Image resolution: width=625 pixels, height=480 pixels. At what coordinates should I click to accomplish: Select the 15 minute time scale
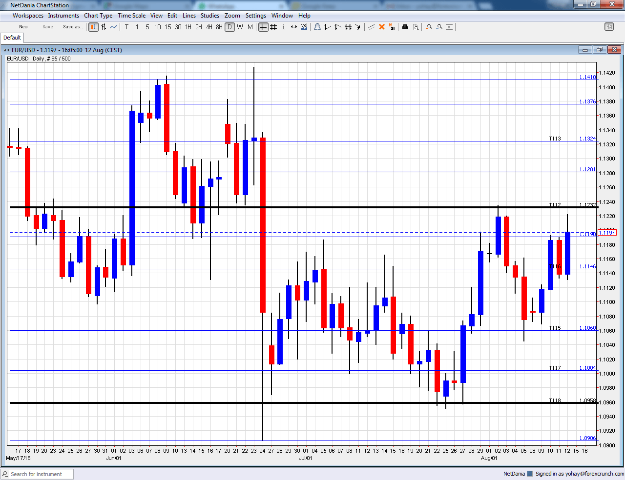tap(168, 27)
